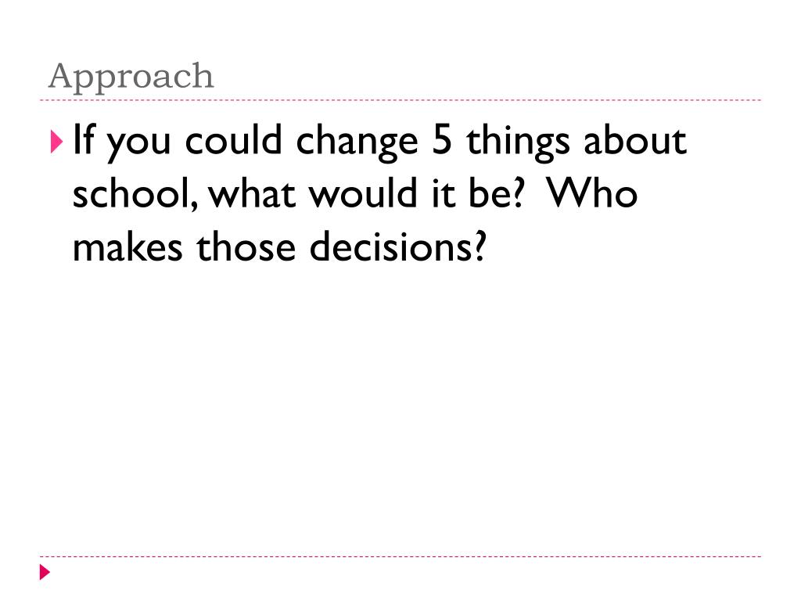Click the word 'what' in the second line
801x601 pixels.
(x=253, y=193)
